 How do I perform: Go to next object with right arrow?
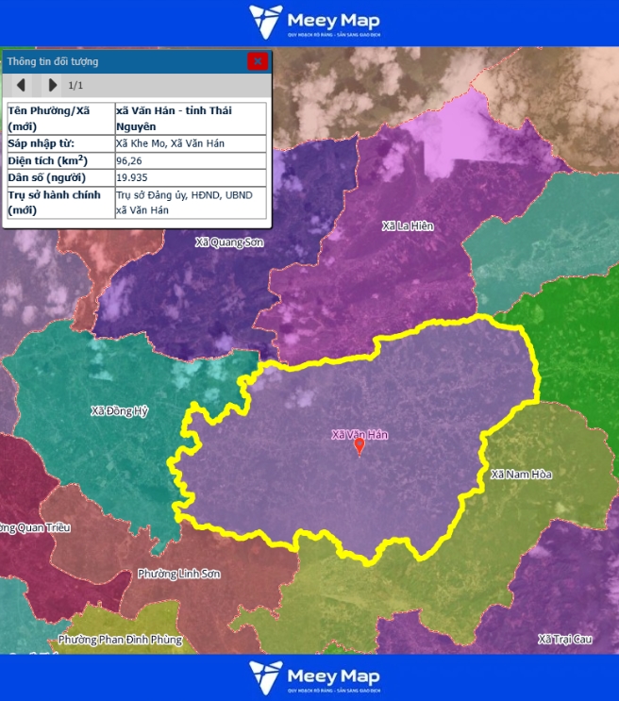click(53, 86)
